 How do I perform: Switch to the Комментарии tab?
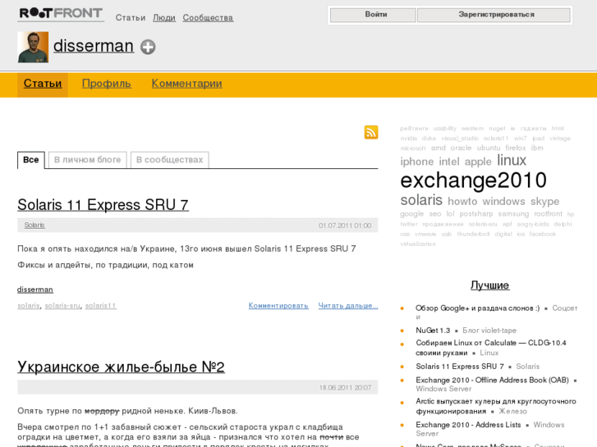(187, 84)
